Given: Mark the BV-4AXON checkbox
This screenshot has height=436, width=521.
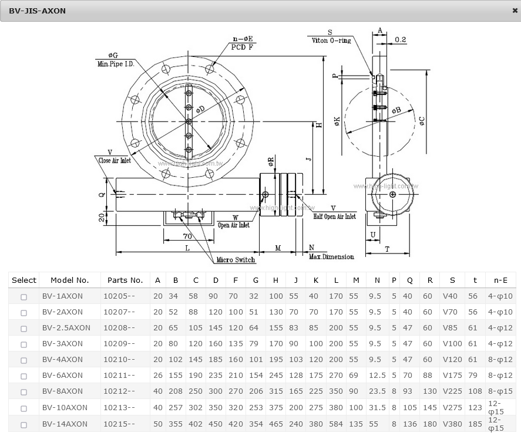Looking at the screenshot, I should point(23,360).
